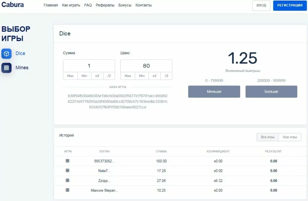
Task: Open Mines game via grid icon
Action: 6,68
